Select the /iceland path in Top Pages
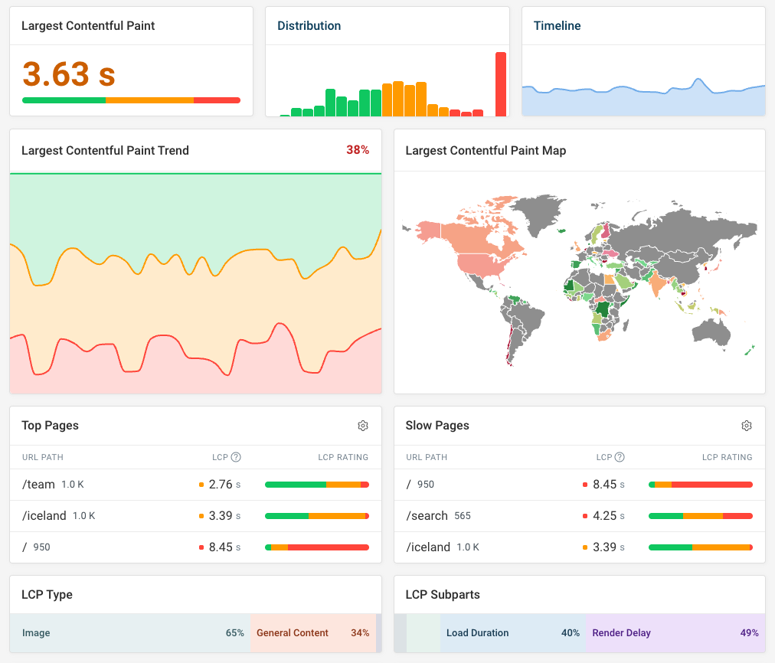Viewport: 775px width, 663px height. 44,516
